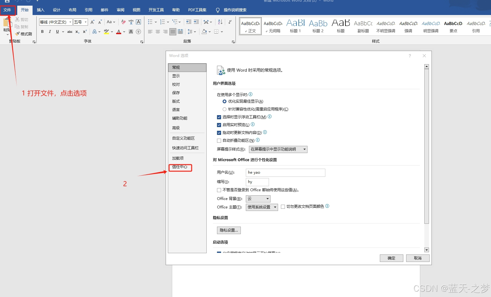This screenshot has width=491, height=297.
Task: Open the Change Case Aa dropdown
Action: click(x=111, y=22)
